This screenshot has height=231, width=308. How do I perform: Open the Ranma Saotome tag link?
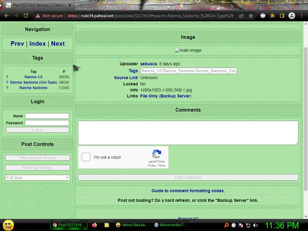[x=33, y=88]
